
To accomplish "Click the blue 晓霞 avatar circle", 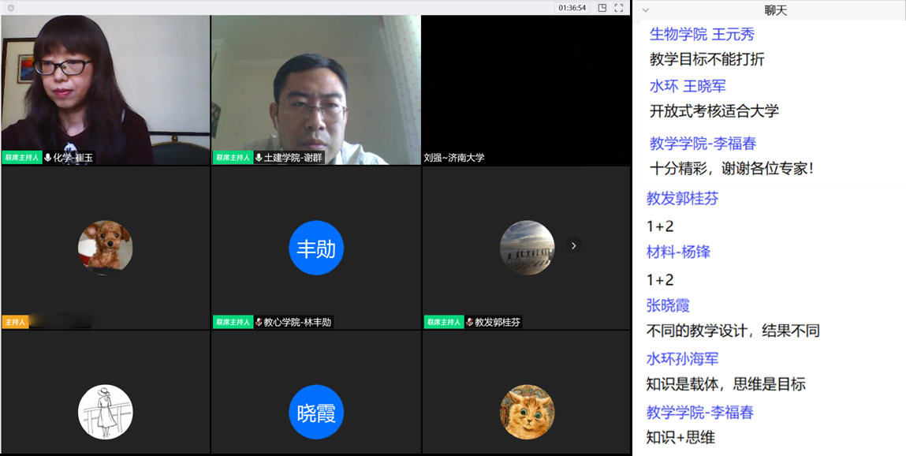I will point(315,412).
